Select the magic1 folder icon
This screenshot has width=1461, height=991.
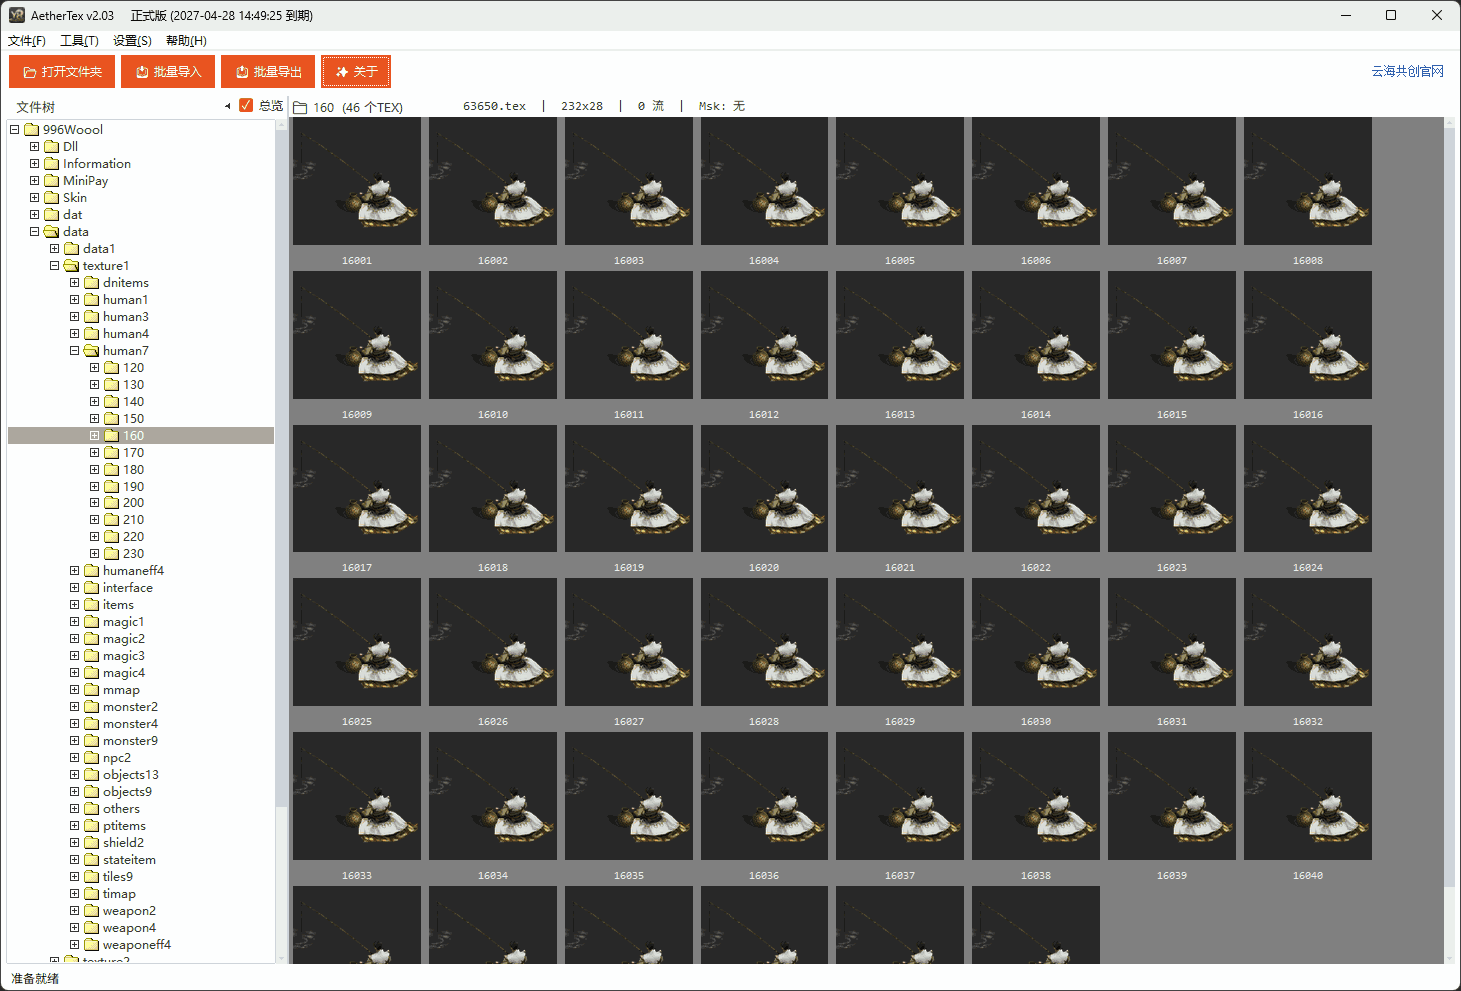click(91, 621)
